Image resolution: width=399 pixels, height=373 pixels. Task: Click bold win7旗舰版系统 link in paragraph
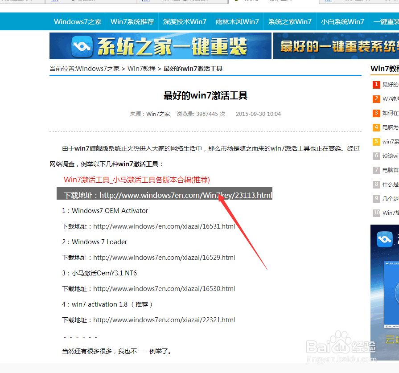[x=98, y=148]
